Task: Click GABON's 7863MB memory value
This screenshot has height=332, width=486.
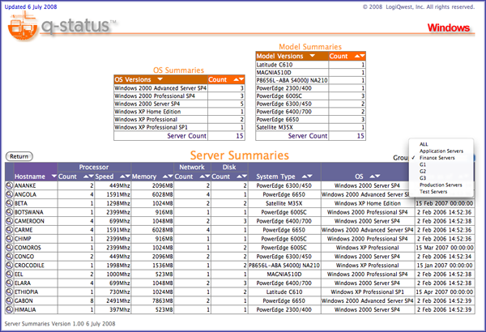Action: tap(163, 300)
